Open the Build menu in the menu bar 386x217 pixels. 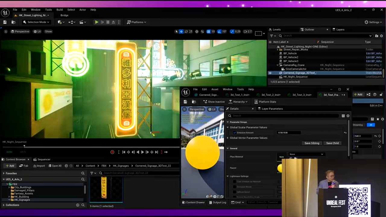[x=59, y=10]
